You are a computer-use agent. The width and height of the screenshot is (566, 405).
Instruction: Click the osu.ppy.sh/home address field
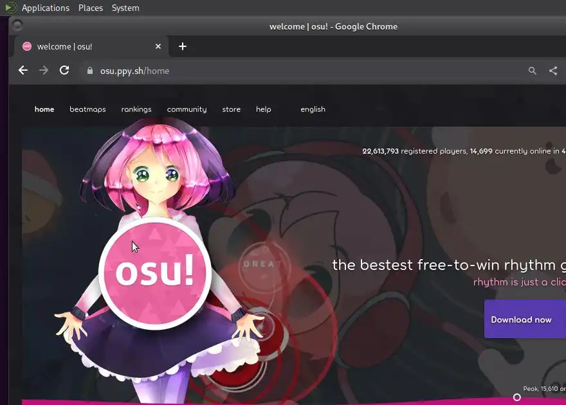tap(303, 71)
